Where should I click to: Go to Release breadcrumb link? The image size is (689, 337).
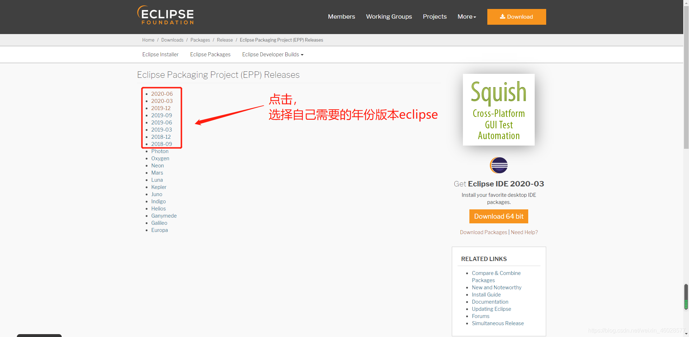[x=225, y=40]
